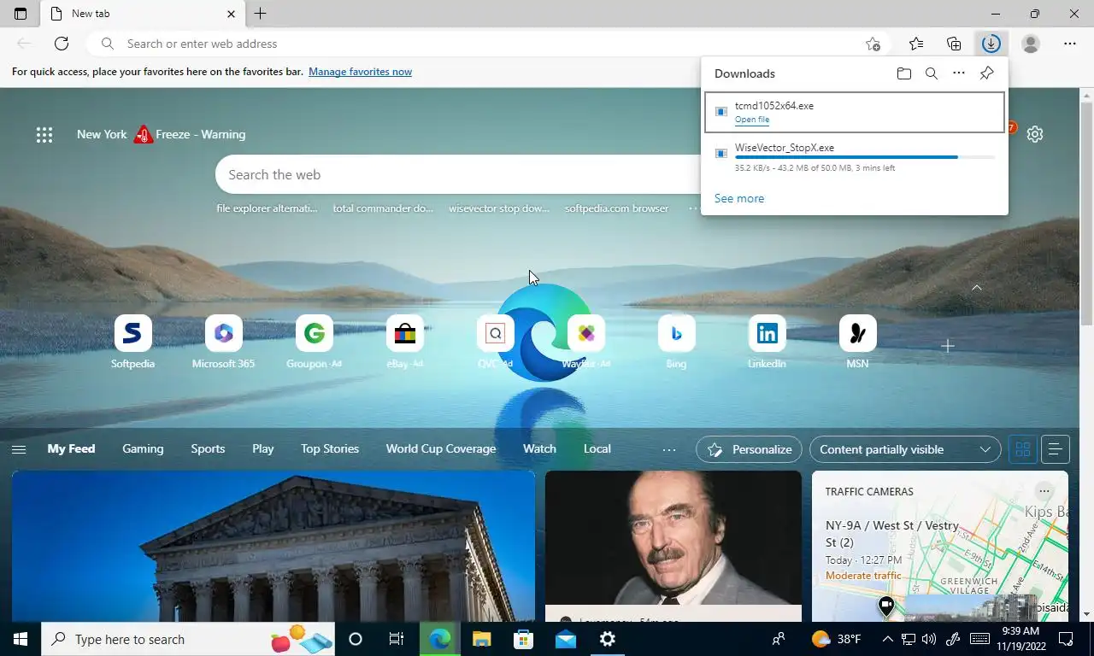Collapse quick links with chevron up
Screen dimensions: 1094x656
(x=977, y=288)
